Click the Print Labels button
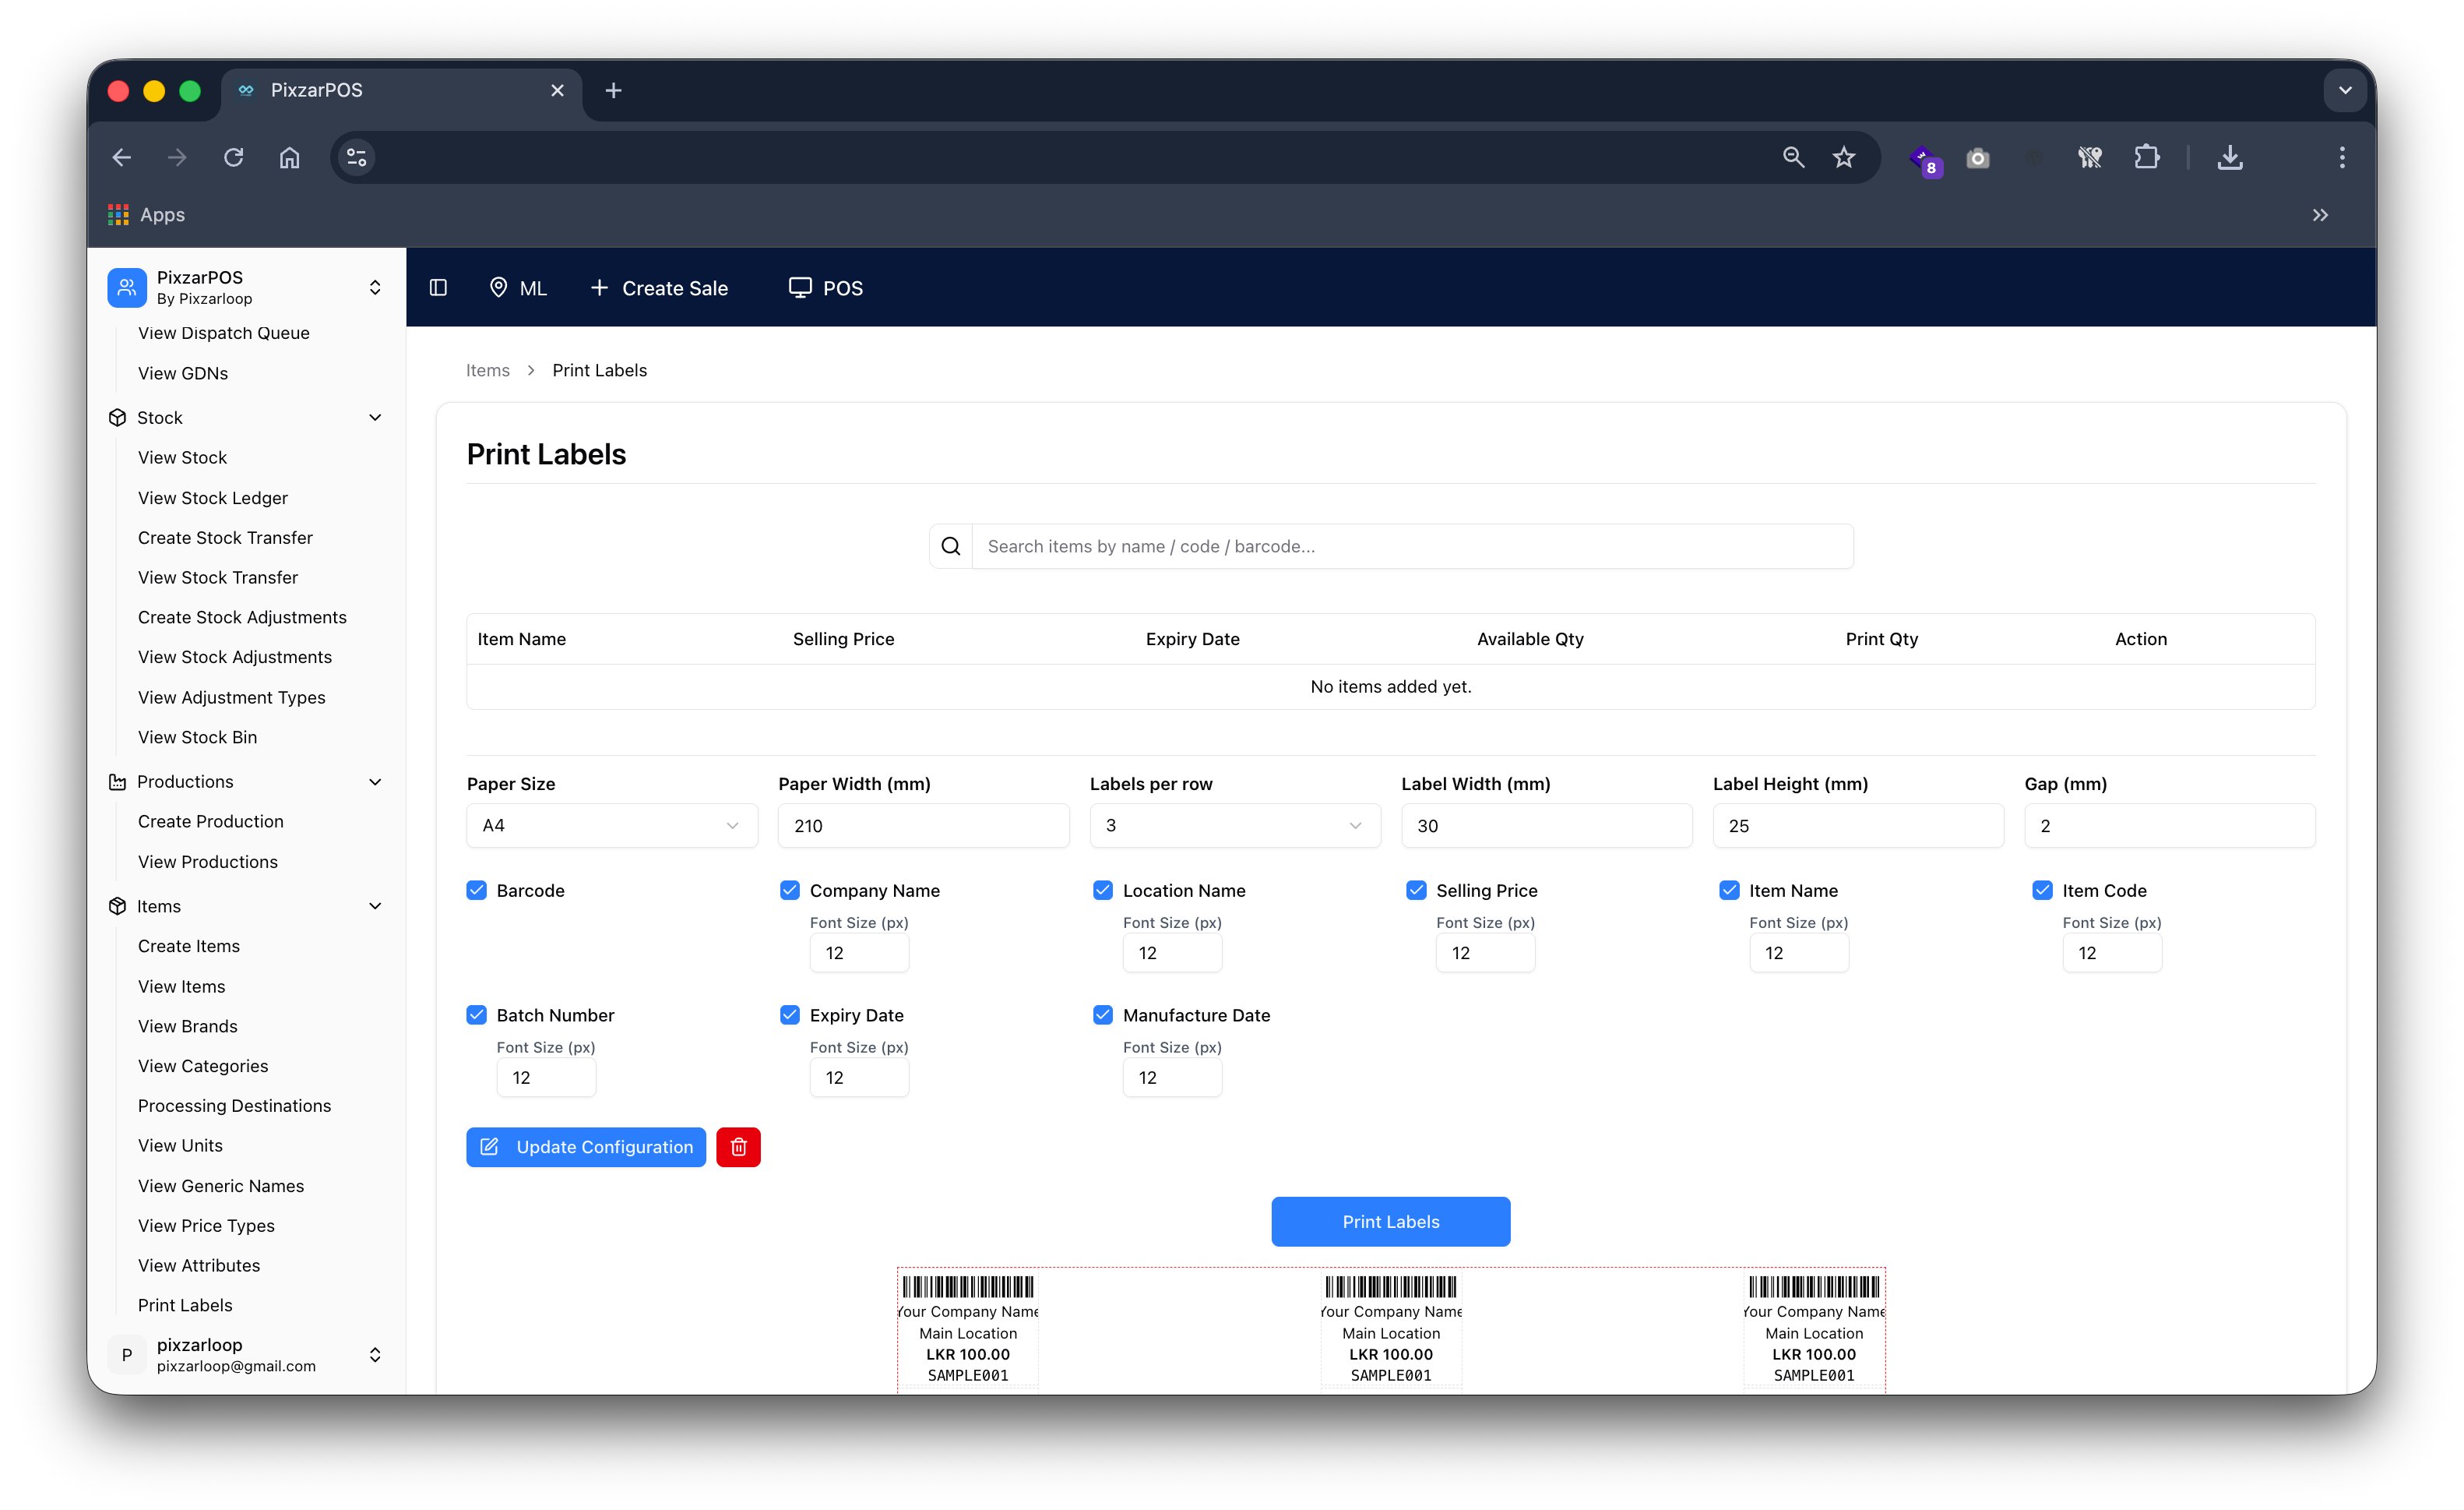 pos(1390,1221)
